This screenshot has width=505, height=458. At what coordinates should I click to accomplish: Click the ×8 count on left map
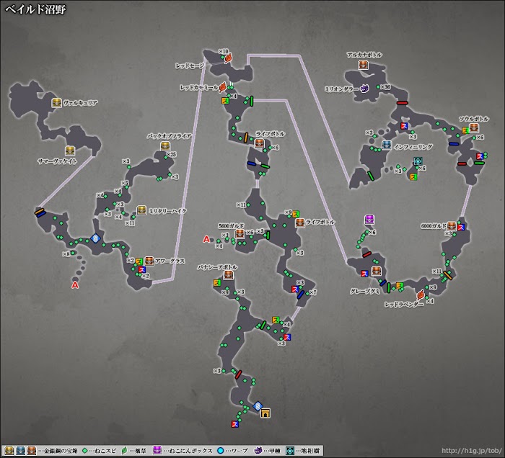pyautogui.click(x=66, y=254)
